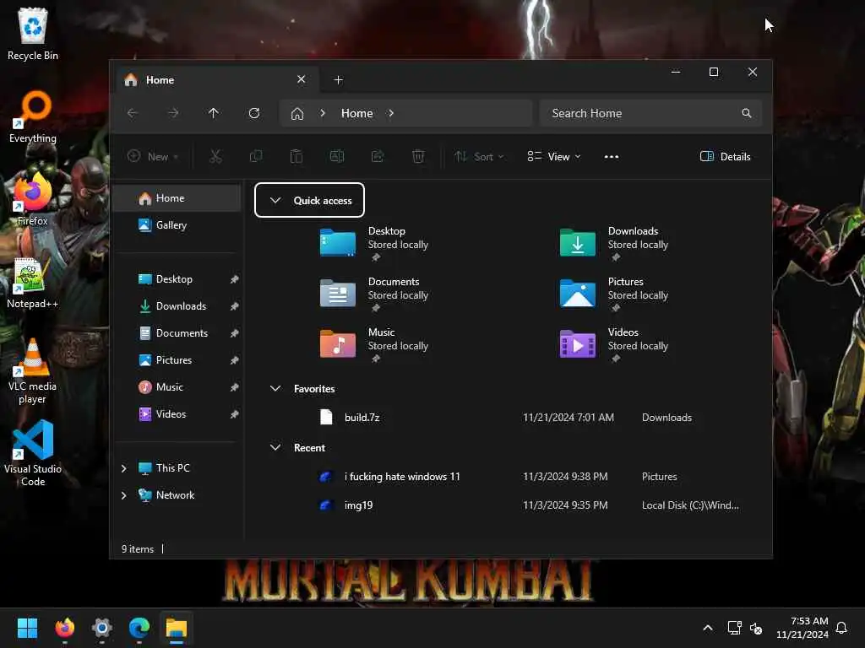Collapse the Quick access section
Viewport: 865px width, 648px height.
click(x=275, y=201)
